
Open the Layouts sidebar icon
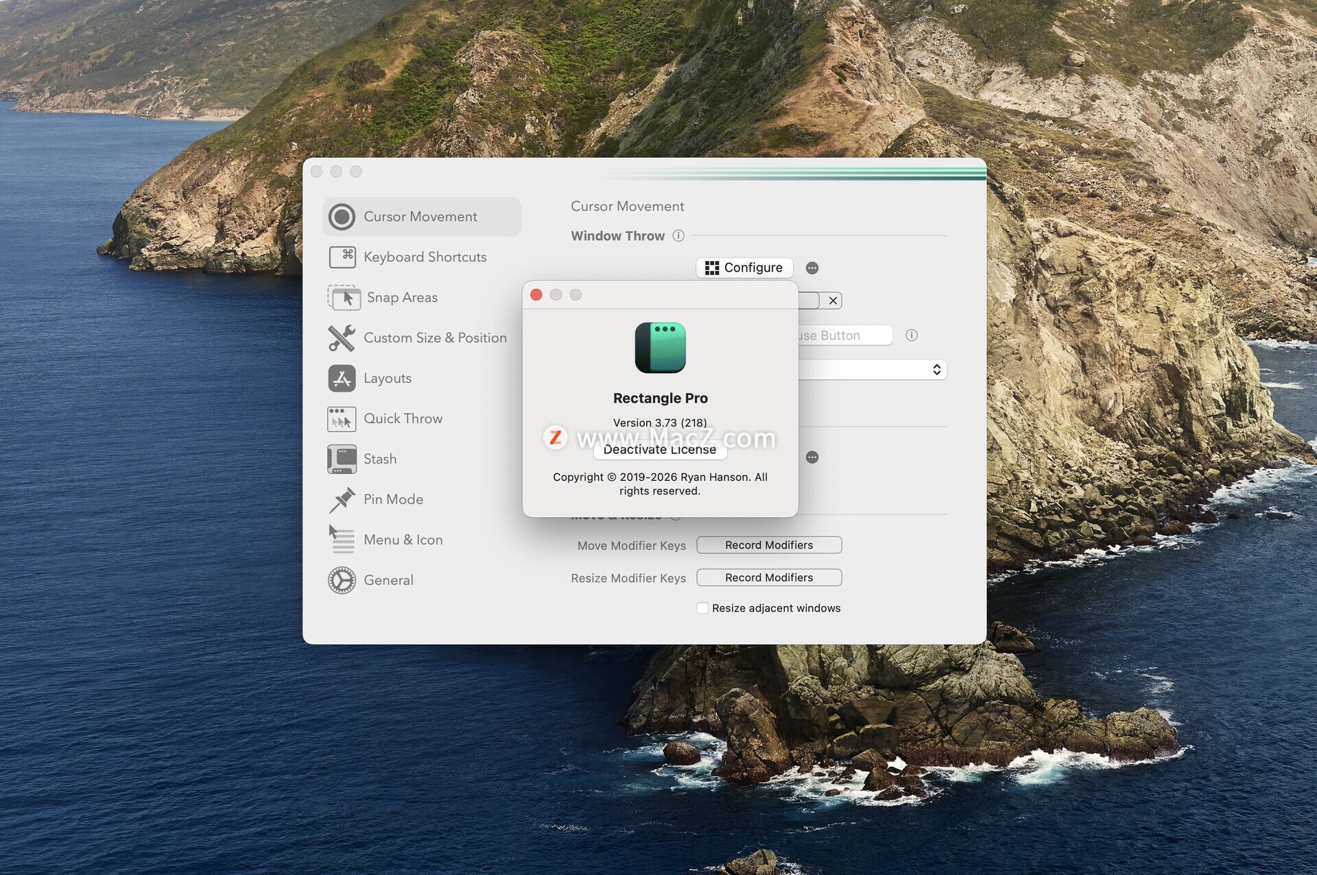click(342, 379)
